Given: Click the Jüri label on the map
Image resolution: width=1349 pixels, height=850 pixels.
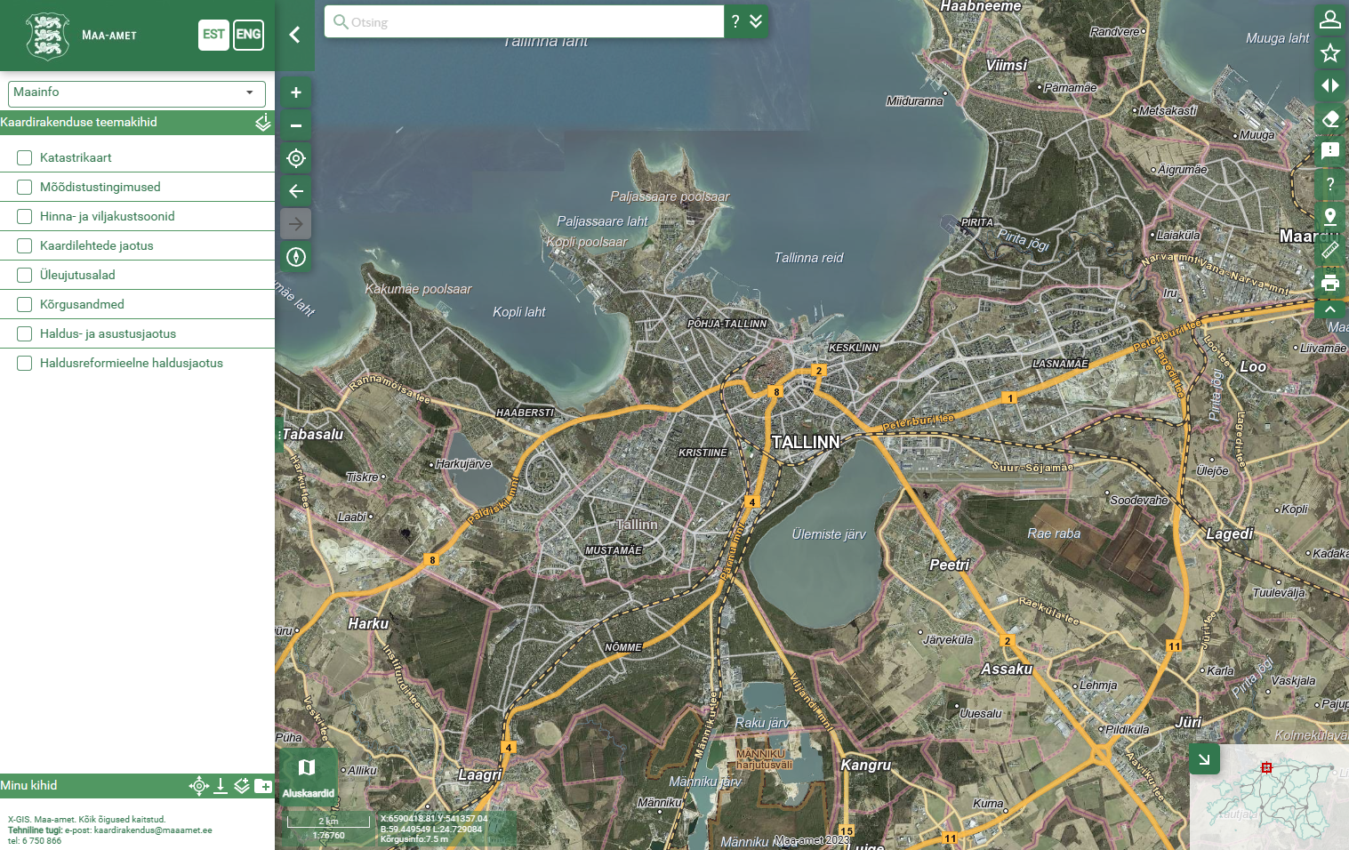Looking at the screenshot, I should (1188, 723).
